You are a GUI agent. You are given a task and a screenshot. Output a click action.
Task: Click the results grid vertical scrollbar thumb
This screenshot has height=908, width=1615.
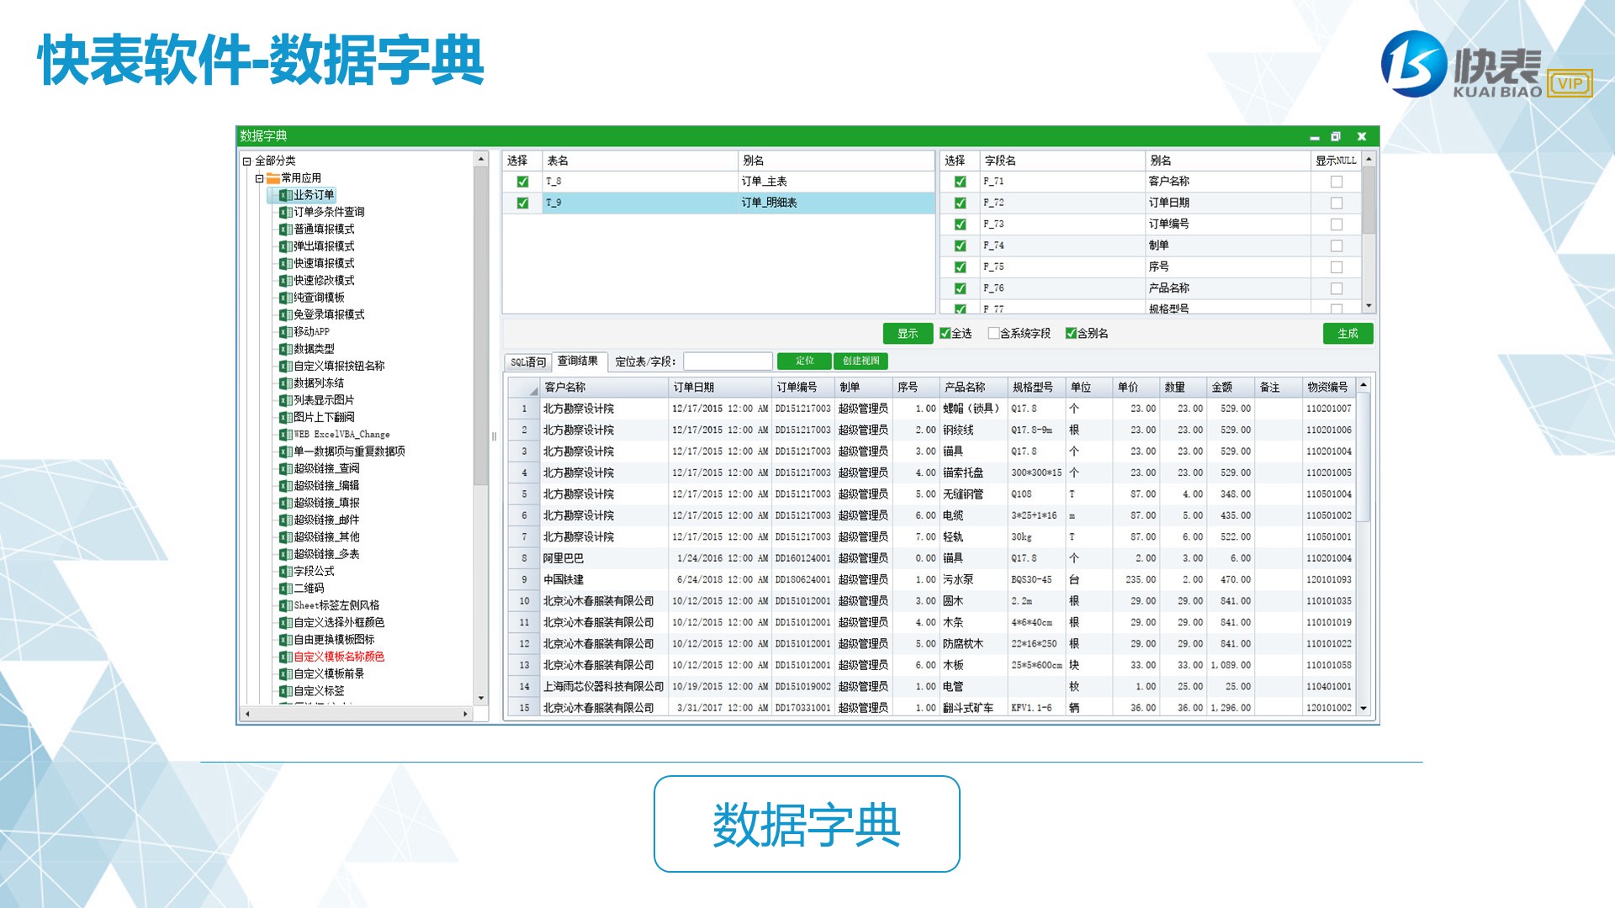(x=1363, y=457)
